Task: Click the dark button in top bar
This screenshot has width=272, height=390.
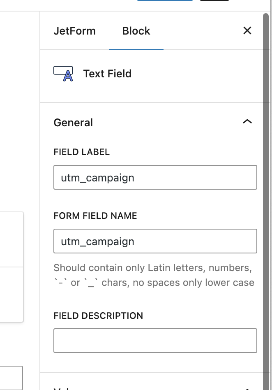Action: coord(214,0)
